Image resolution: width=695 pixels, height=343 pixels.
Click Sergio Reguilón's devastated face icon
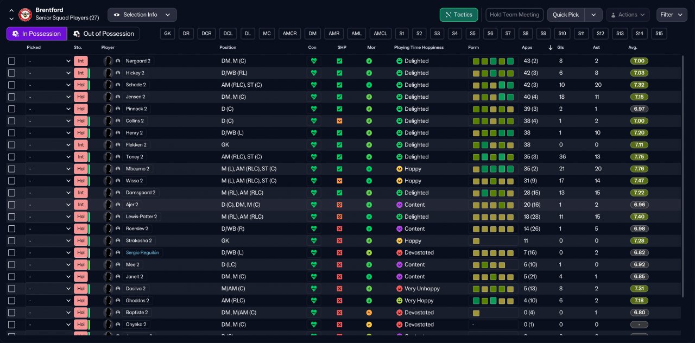click(399, 253)
